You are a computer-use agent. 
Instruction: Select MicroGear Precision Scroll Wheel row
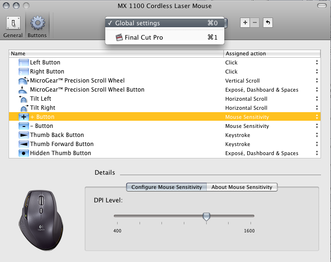(x=165, y=81)
